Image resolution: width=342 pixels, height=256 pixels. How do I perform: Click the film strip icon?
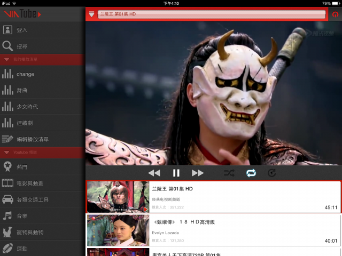click(7, 183)
